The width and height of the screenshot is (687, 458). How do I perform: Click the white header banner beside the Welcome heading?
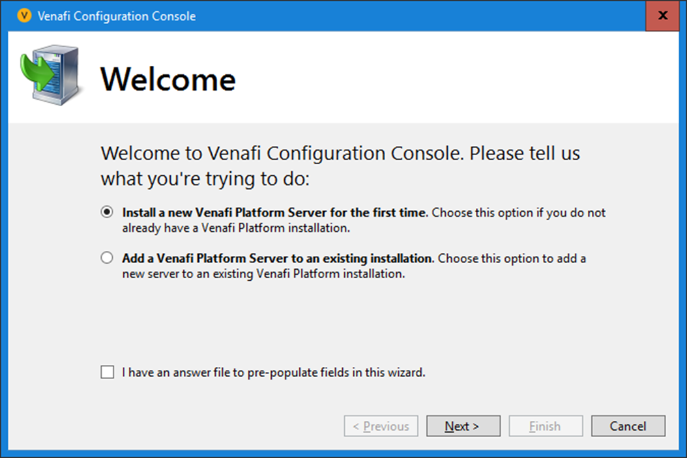456,78
